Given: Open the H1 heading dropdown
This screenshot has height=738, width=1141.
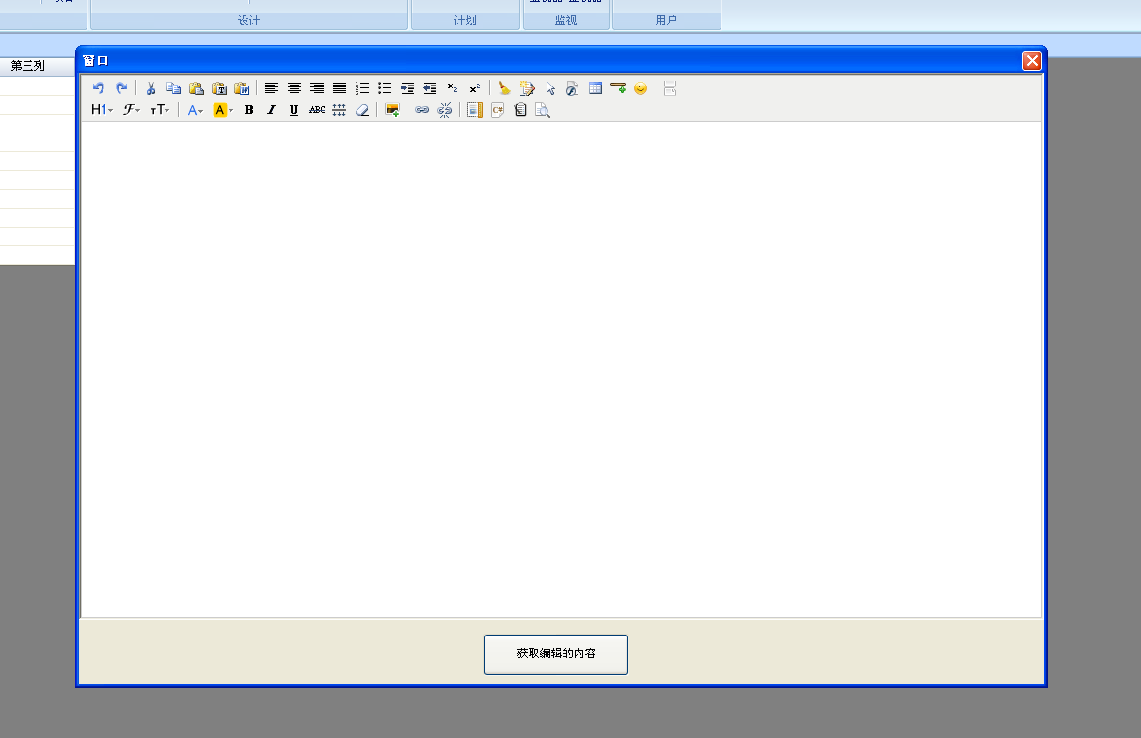Looking at the screenshot, I should 102,110.
